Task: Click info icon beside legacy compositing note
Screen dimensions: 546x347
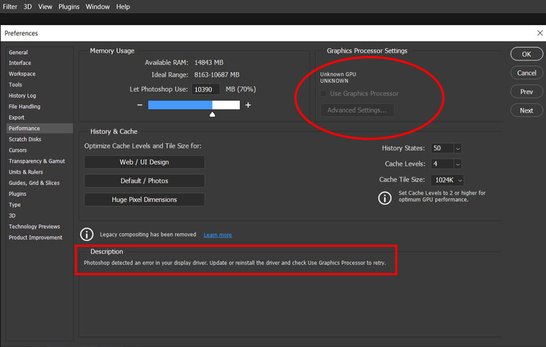Action: (87, 235)
